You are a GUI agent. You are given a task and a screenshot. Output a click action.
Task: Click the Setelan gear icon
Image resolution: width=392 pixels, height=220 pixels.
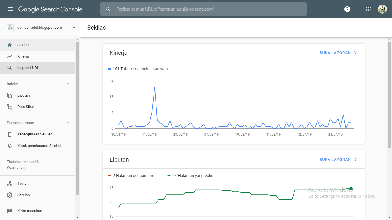[10, 195]
